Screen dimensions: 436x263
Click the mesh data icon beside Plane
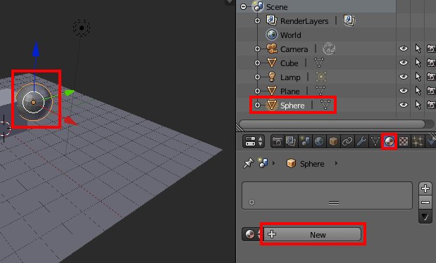(x=320, y=91)
